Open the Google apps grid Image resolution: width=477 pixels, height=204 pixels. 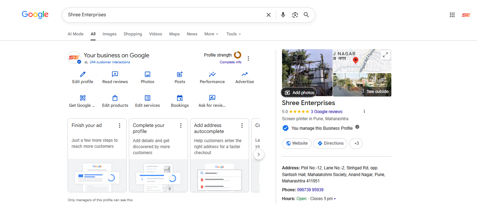(452, 15)
